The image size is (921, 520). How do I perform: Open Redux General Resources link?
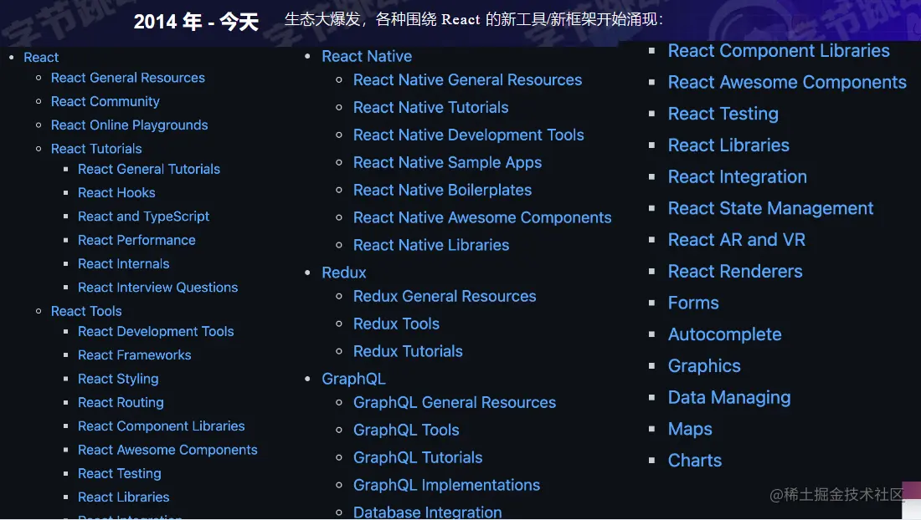click(x=445, y=296)
